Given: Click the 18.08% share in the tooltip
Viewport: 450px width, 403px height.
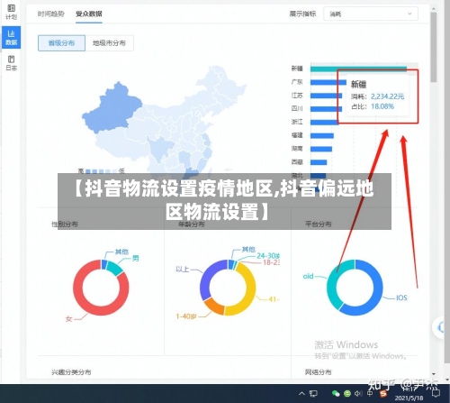Looking at the screenshot, I should tap(382, 106).
